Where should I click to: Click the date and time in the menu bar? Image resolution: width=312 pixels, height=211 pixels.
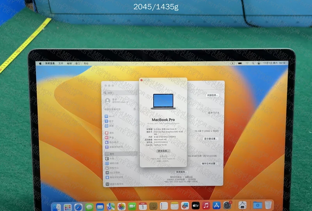[274, 63]
